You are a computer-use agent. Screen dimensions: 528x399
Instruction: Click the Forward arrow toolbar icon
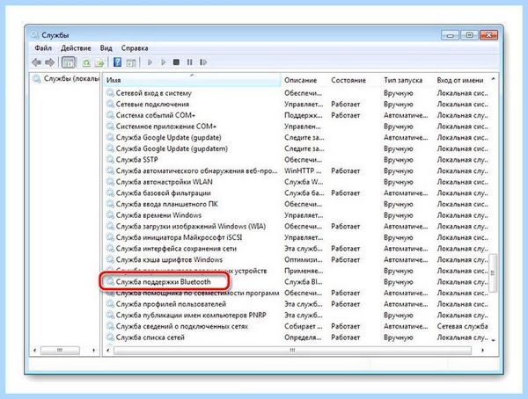[x=50, y=62]
